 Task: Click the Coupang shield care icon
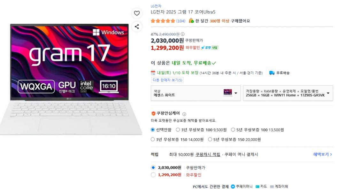point(153,113)
